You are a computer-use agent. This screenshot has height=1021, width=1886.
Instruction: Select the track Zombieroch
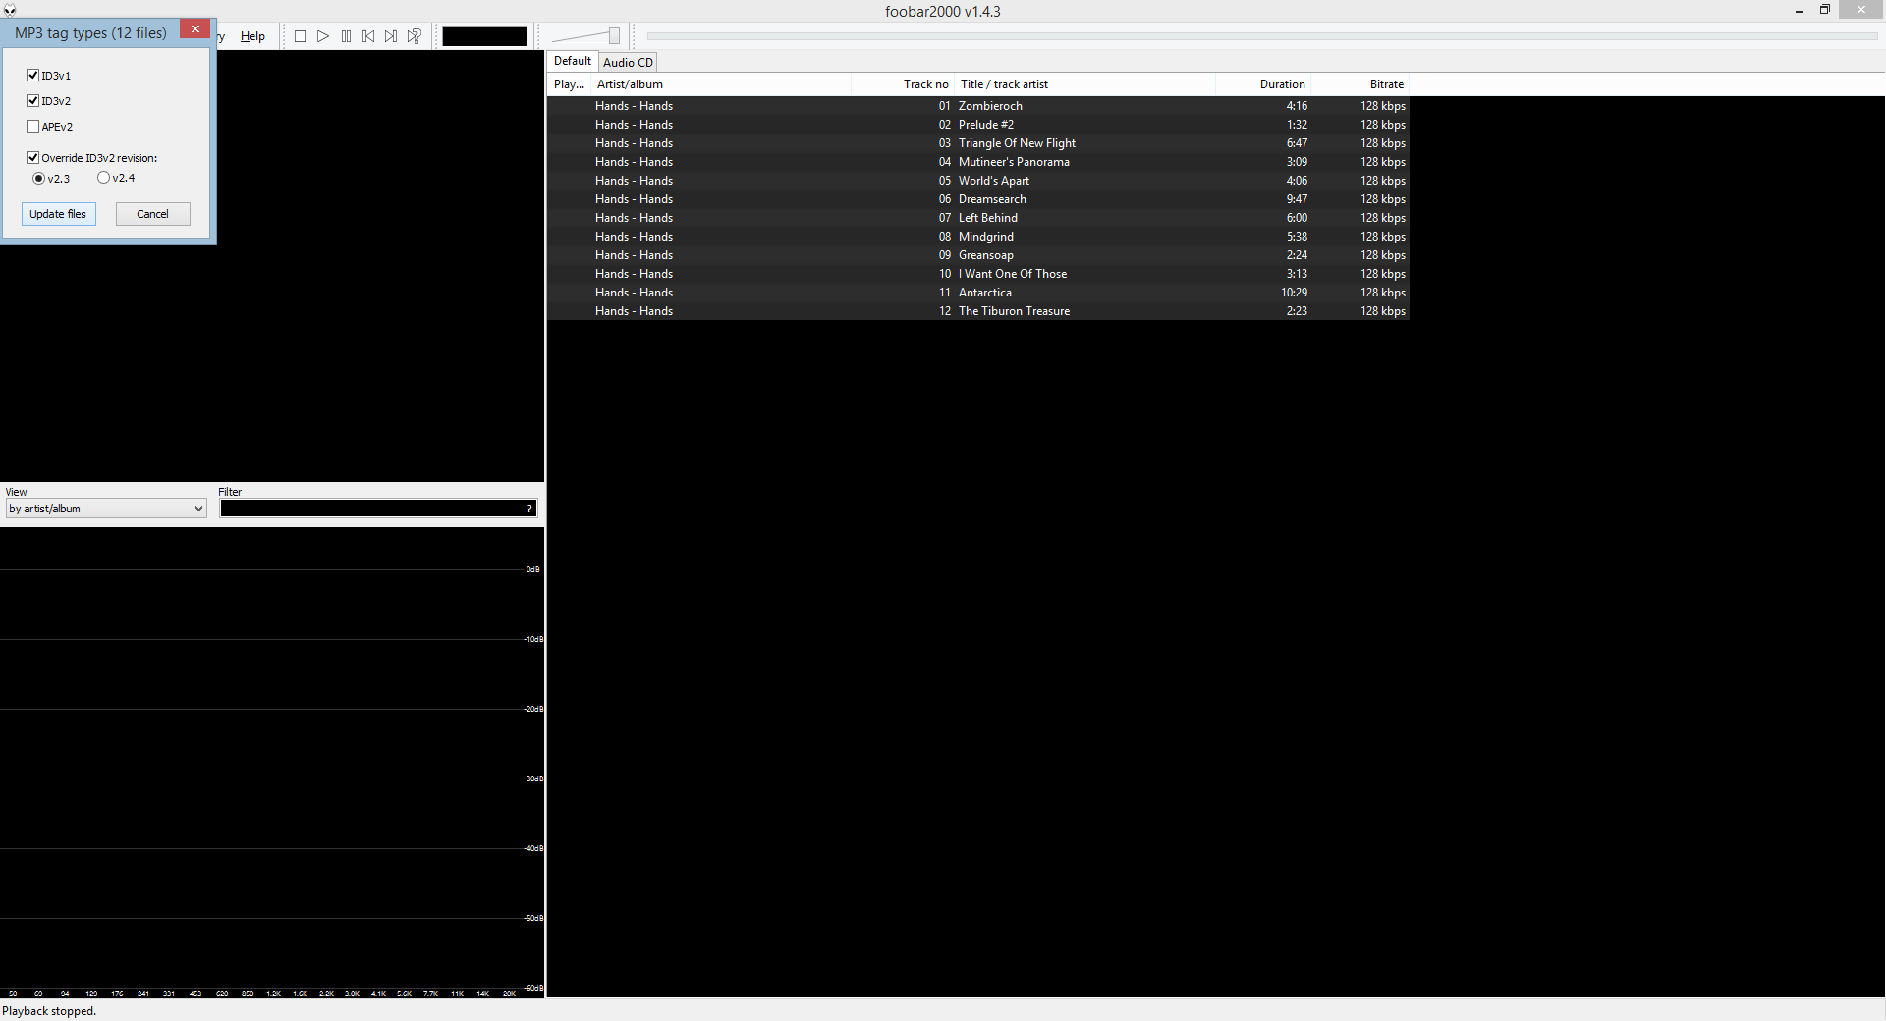pos(978,106)
